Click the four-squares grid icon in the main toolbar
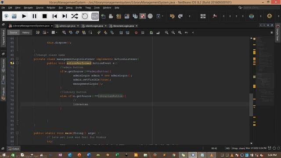Image resolution: width=281 pixels, height=158 pixels. point(203,16)
